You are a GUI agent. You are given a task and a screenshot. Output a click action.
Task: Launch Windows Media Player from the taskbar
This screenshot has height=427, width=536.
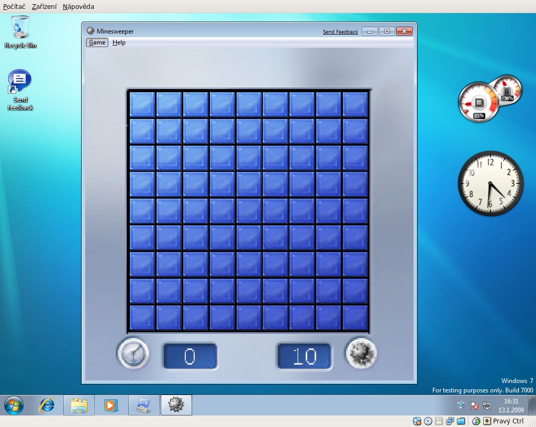point(111,405)
